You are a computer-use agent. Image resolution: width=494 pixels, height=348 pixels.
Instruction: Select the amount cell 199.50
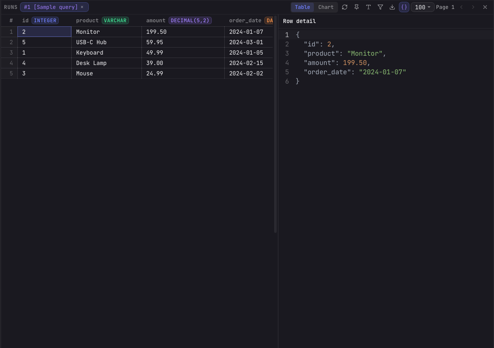click(x=183, y=32)
